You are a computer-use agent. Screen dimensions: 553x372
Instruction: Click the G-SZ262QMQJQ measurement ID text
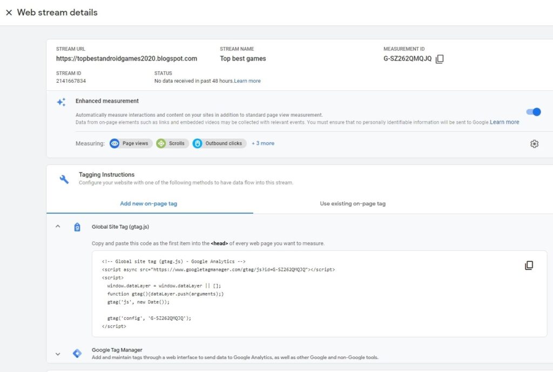(407, 58)
